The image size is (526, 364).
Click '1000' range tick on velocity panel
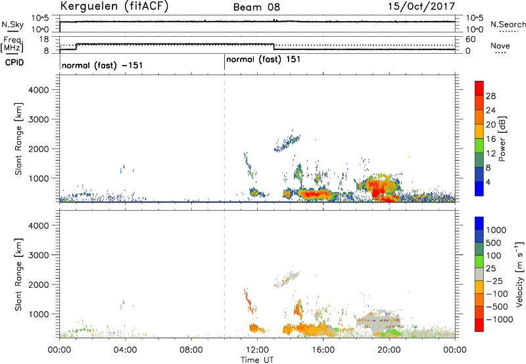coord(38,314)
